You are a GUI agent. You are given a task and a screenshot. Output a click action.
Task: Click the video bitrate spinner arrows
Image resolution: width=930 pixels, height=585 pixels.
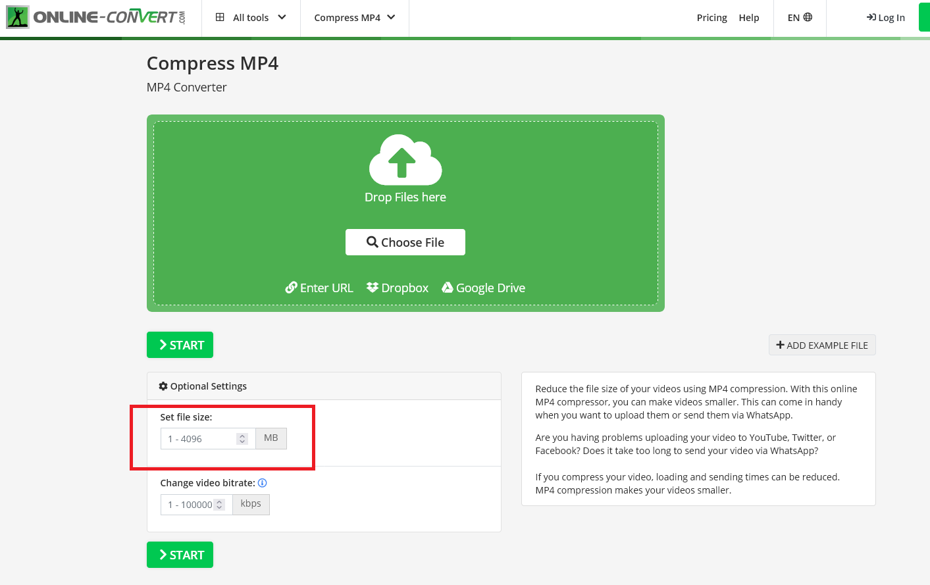[x=220, y=505]
